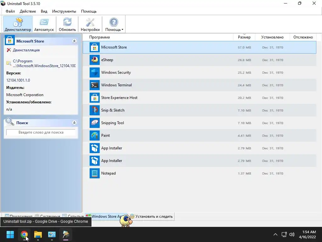The width and height of the screenshot is (322, 242).
Task: Click the second App Installer icon
Action: tap(95, 161)
